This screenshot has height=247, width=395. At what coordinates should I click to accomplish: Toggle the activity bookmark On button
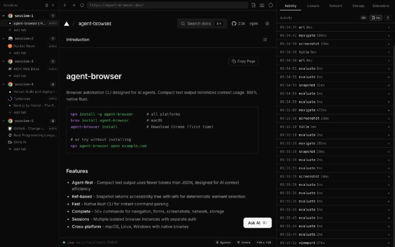coord(376,18)
